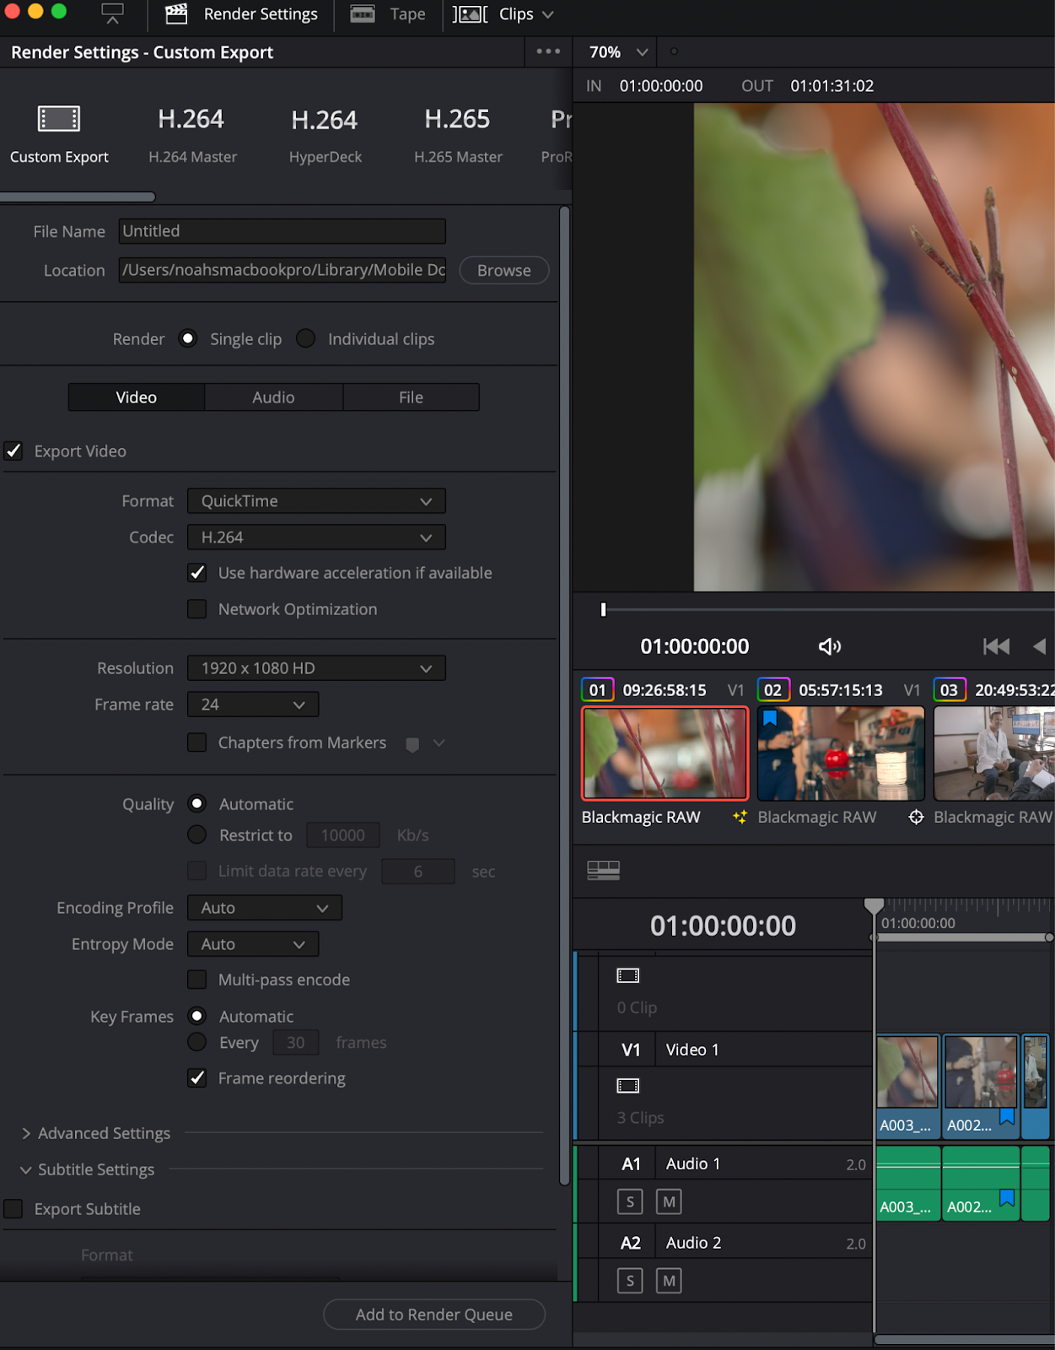This screenshot has width=1055, height=1350.
Task: Open the Codec dropdown showing H.264
Action: (316, 537)
